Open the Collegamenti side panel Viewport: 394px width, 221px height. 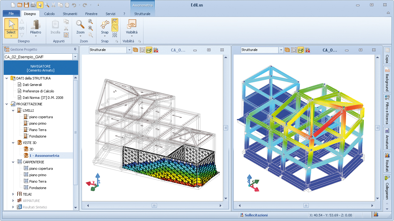387,188
